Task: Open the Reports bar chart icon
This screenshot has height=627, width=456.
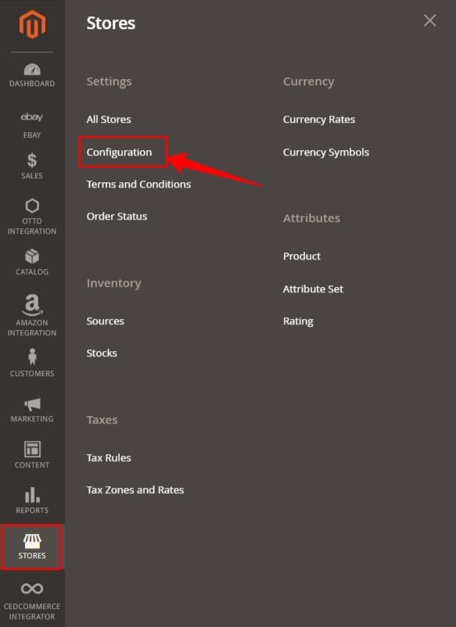Action: click(32, 495)
